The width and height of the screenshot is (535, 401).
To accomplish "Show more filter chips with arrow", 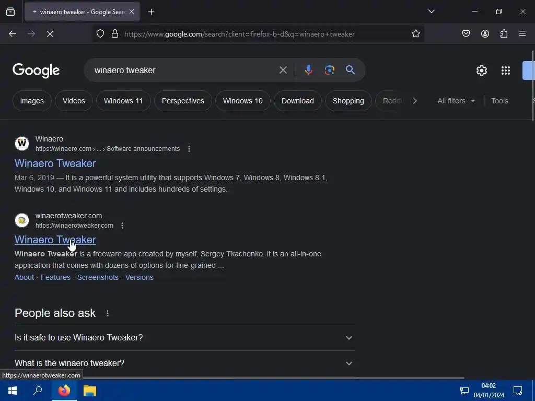I will click(415, 101).
